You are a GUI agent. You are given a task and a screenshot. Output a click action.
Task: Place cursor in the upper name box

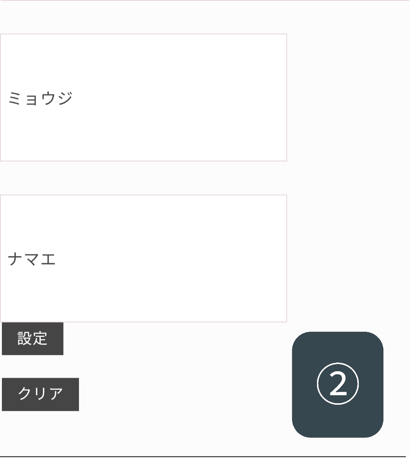(x=143, y=97)
